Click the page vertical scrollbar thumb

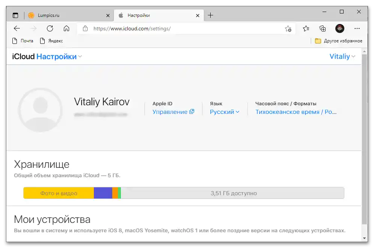click(x=364, y=139)
